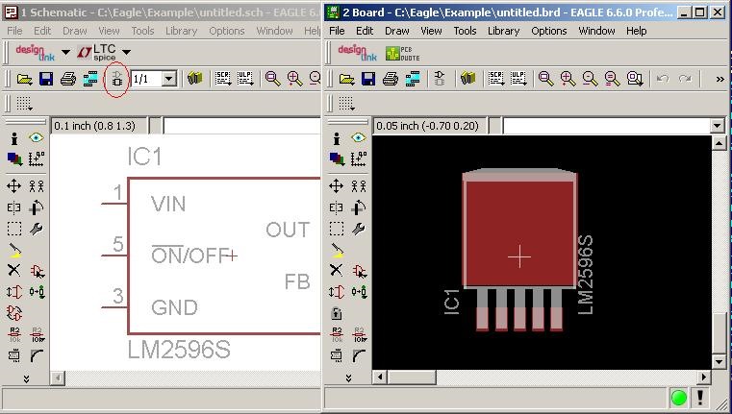Open the Draw menu in Schematic window
This screenshot has height=414, width=732.
coord(75,31)
